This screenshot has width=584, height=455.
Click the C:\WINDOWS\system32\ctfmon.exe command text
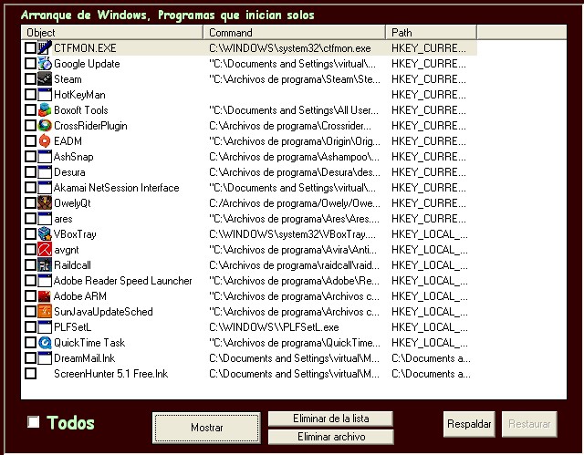point(290,48)
